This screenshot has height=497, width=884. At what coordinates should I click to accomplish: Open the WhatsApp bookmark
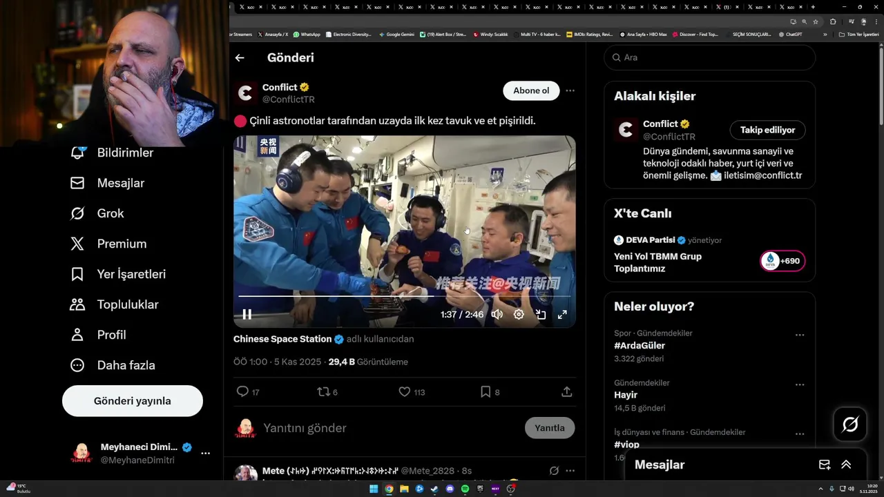307,34
